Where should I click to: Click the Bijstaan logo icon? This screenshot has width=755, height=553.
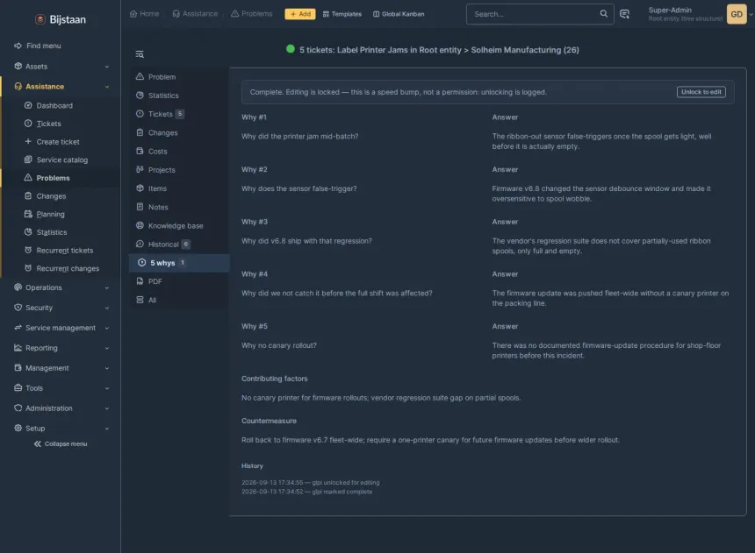click(x=40, y=19)
